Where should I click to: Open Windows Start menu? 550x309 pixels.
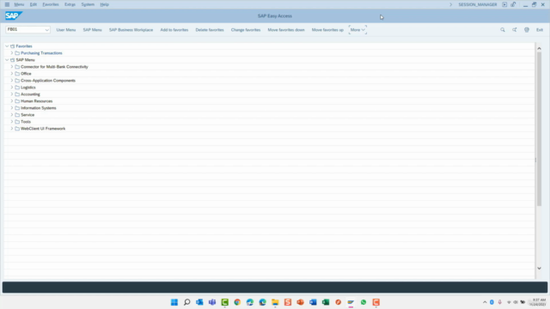[x=174, y=302]
